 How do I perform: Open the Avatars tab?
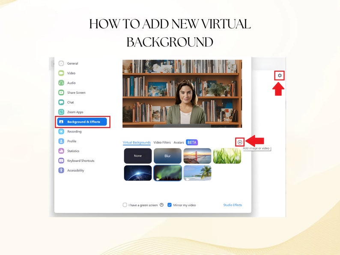179,142
